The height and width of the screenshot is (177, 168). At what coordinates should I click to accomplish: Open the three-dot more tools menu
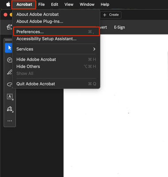pos(10,121)
